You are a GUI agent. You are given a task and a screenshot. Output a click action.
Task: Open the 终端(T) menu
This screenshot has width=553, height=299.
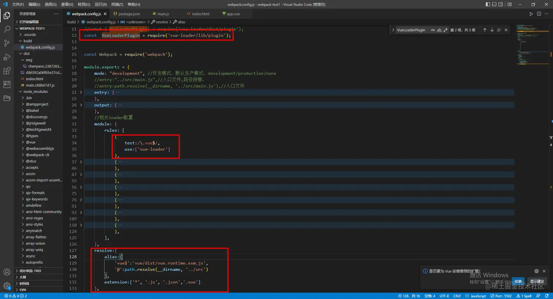[117, 4]
